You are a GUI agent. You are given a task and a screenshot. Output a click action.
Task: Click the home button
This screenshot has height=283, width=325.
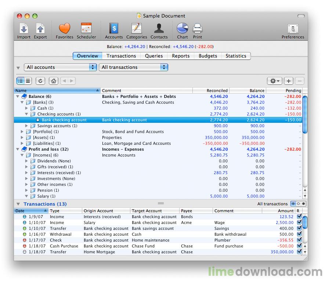(x=54, y=81)
